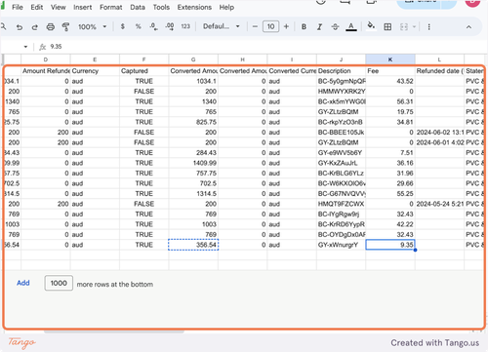Click the Description header cell

pos(341,71)
